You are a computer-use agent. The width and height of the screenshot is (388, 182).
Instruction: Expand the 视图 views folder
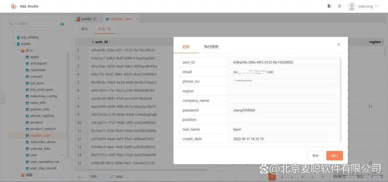[18, 175]
